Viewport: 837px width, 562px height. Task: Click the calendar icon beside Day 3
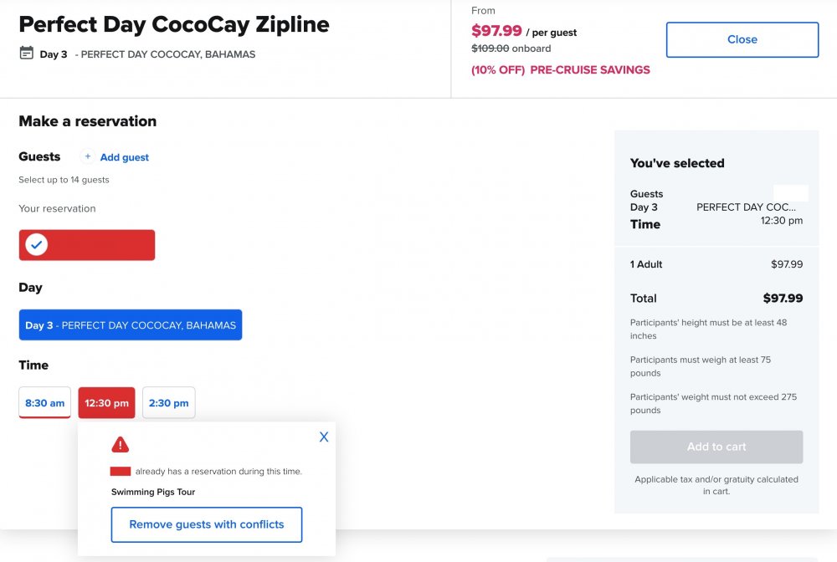pos(26,53)
